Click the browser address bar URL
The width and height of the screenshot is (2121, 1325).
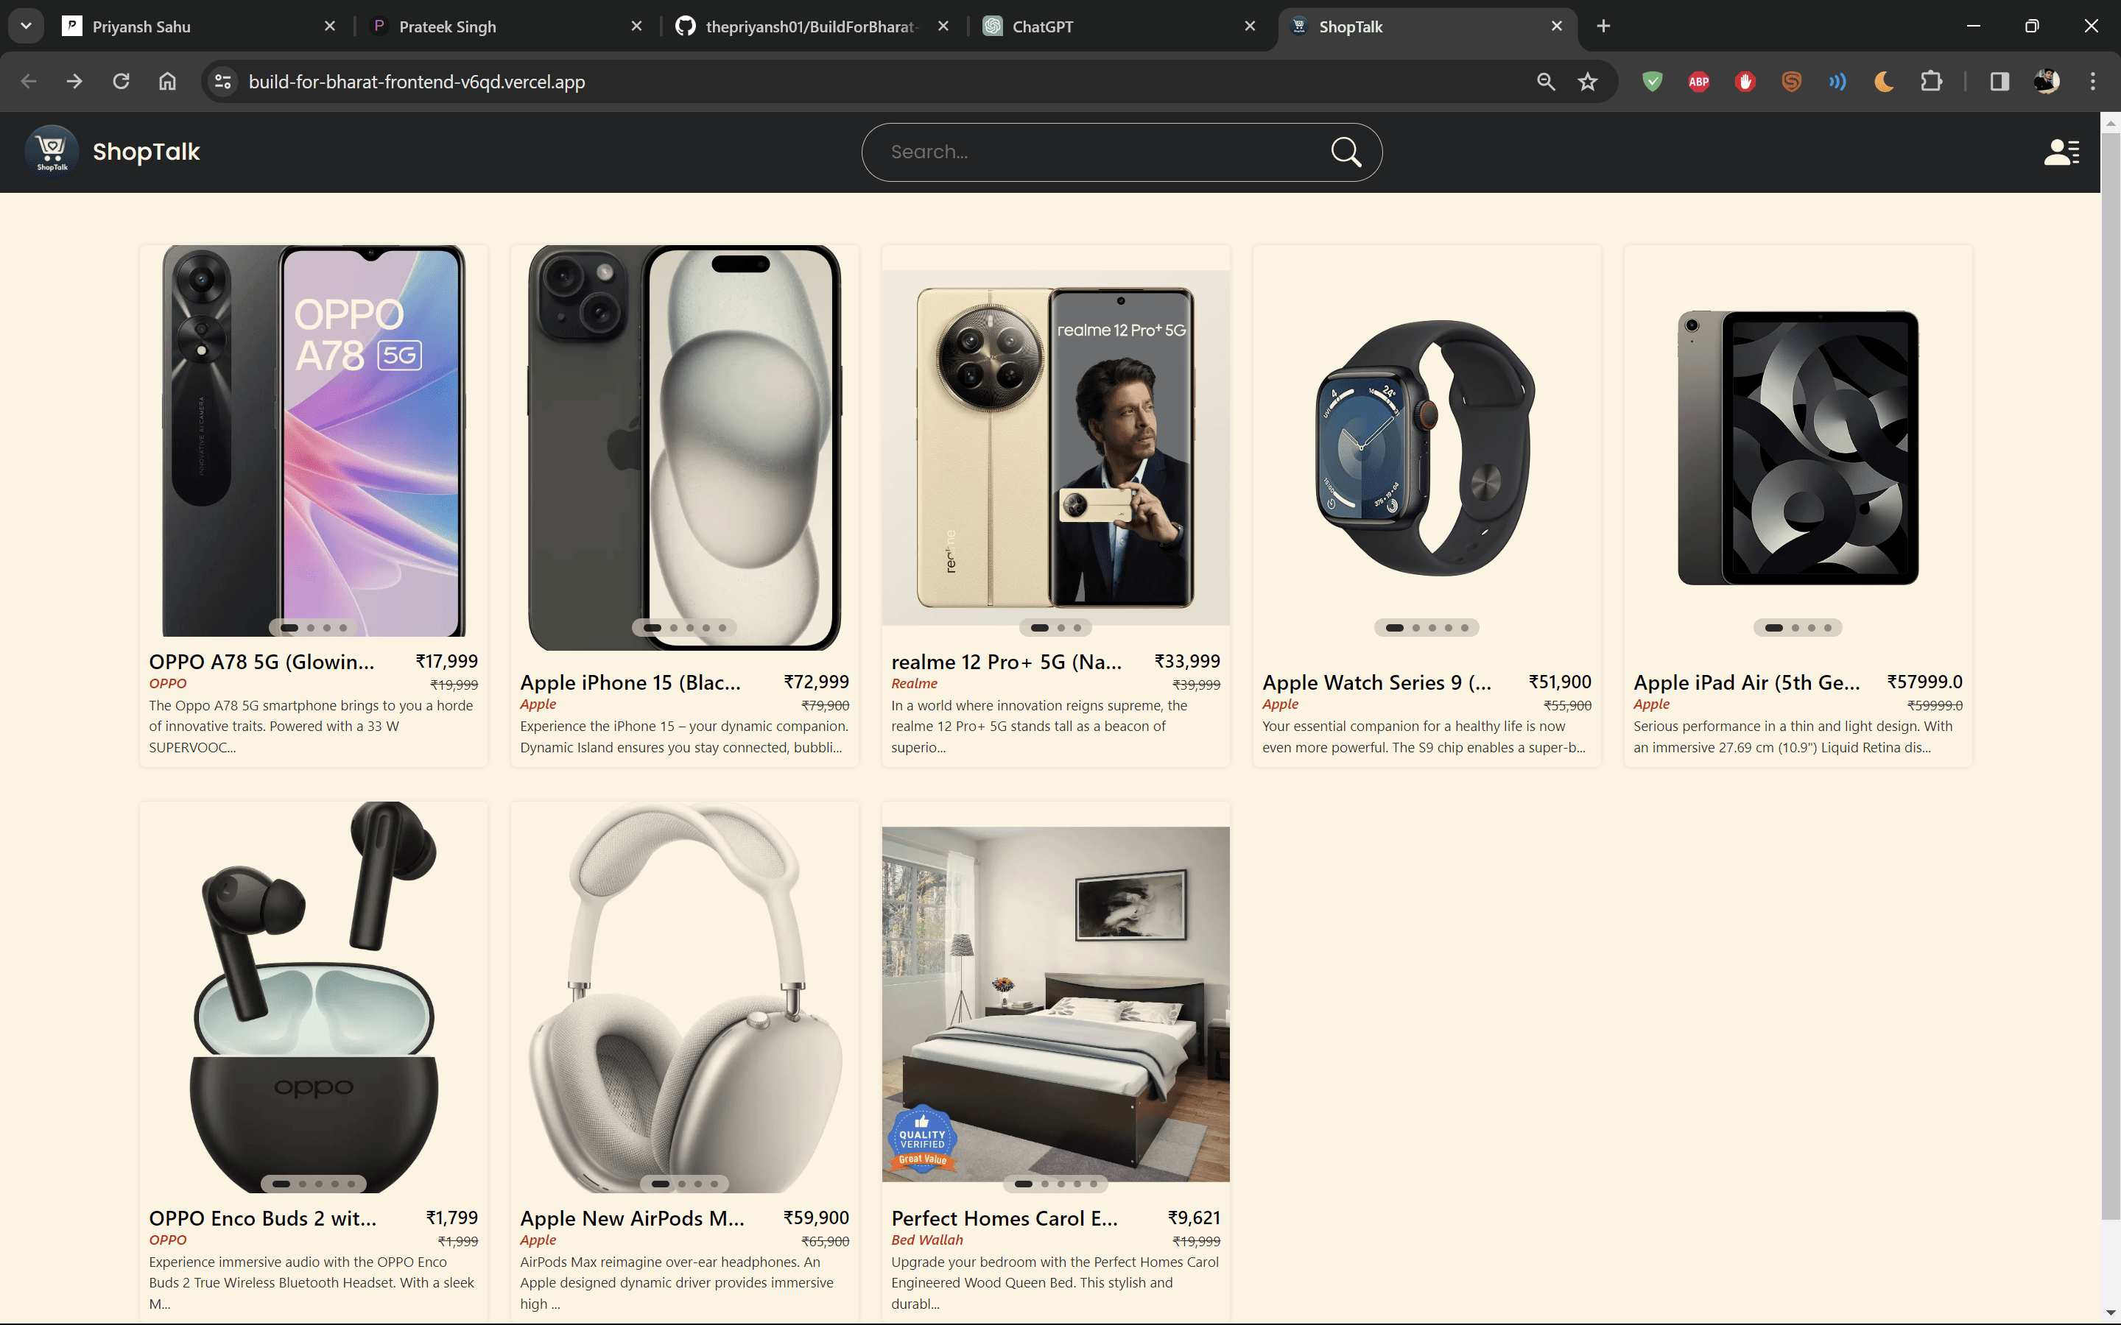[x=416, y=82]
